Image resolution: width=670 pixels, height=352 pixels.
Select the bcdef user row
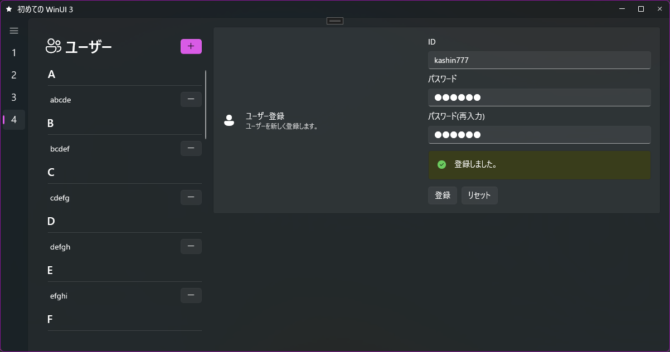point(125,149)
